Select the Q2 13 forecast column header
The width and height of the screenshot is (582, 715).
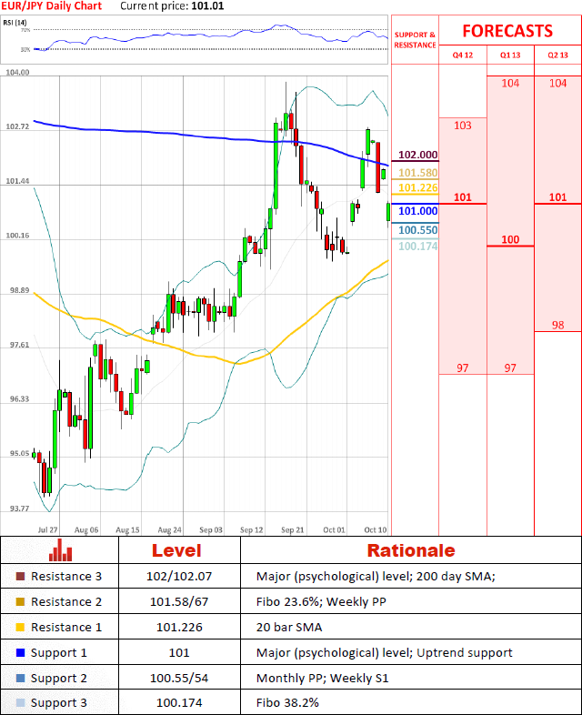click(557, 55)
